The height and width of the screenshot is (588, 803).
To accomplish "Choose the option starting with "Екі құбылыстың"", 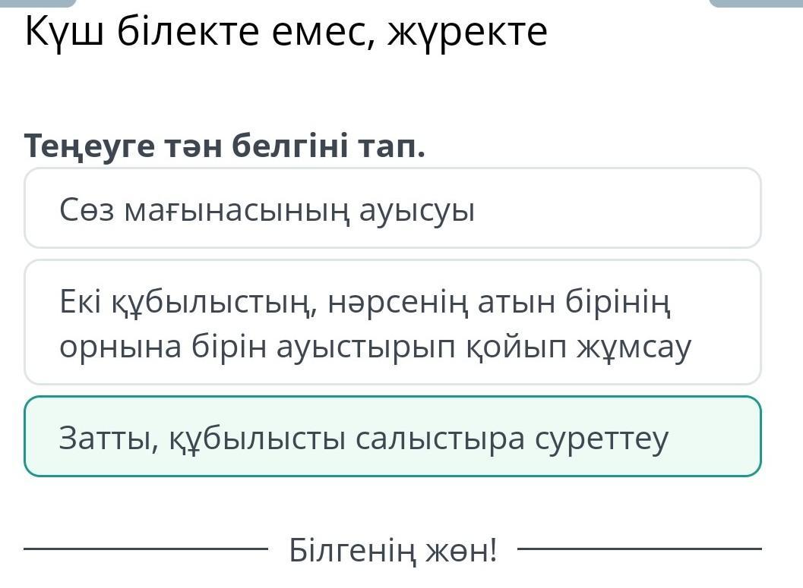I will (x=392, y=322).
